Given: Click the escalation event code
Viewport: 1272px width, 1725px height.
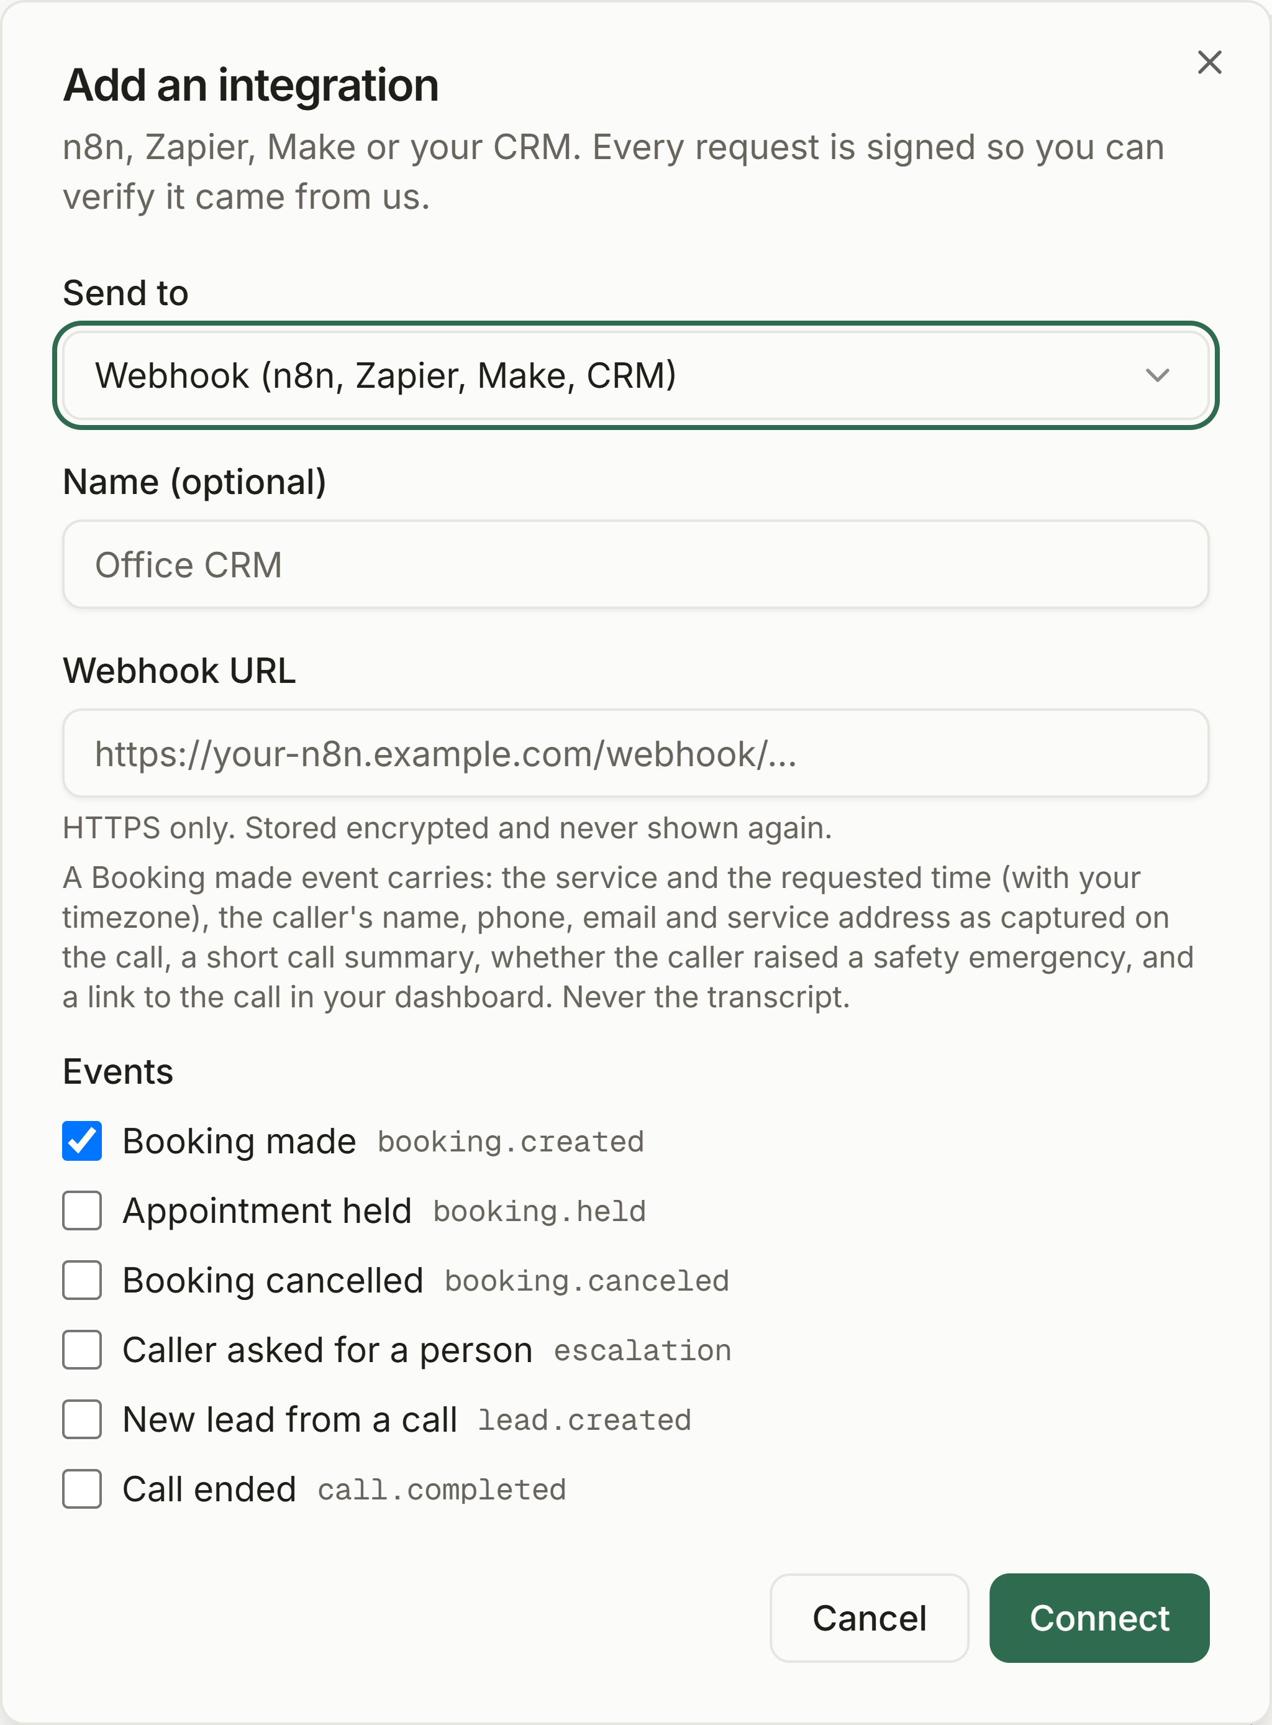Looking at the screenshot, I should click(642, 1350).
